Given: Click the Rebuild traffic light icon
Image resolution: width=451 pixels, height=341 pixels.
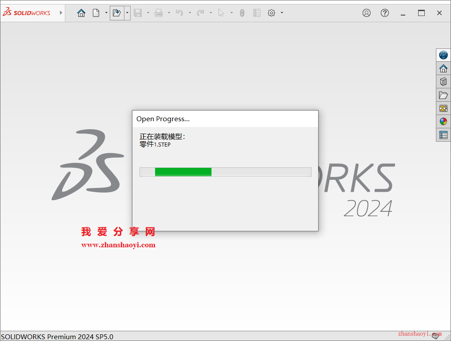Looking at the screenshot, I should click(x=242, y=13).
